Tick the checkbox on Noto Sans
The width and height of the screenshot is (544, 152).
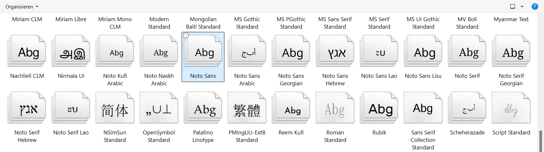(186, 35)
